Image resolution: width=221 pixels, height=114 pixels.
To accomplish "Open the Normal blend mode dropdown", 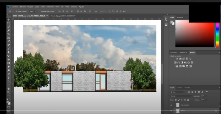I will pos(181,96).
